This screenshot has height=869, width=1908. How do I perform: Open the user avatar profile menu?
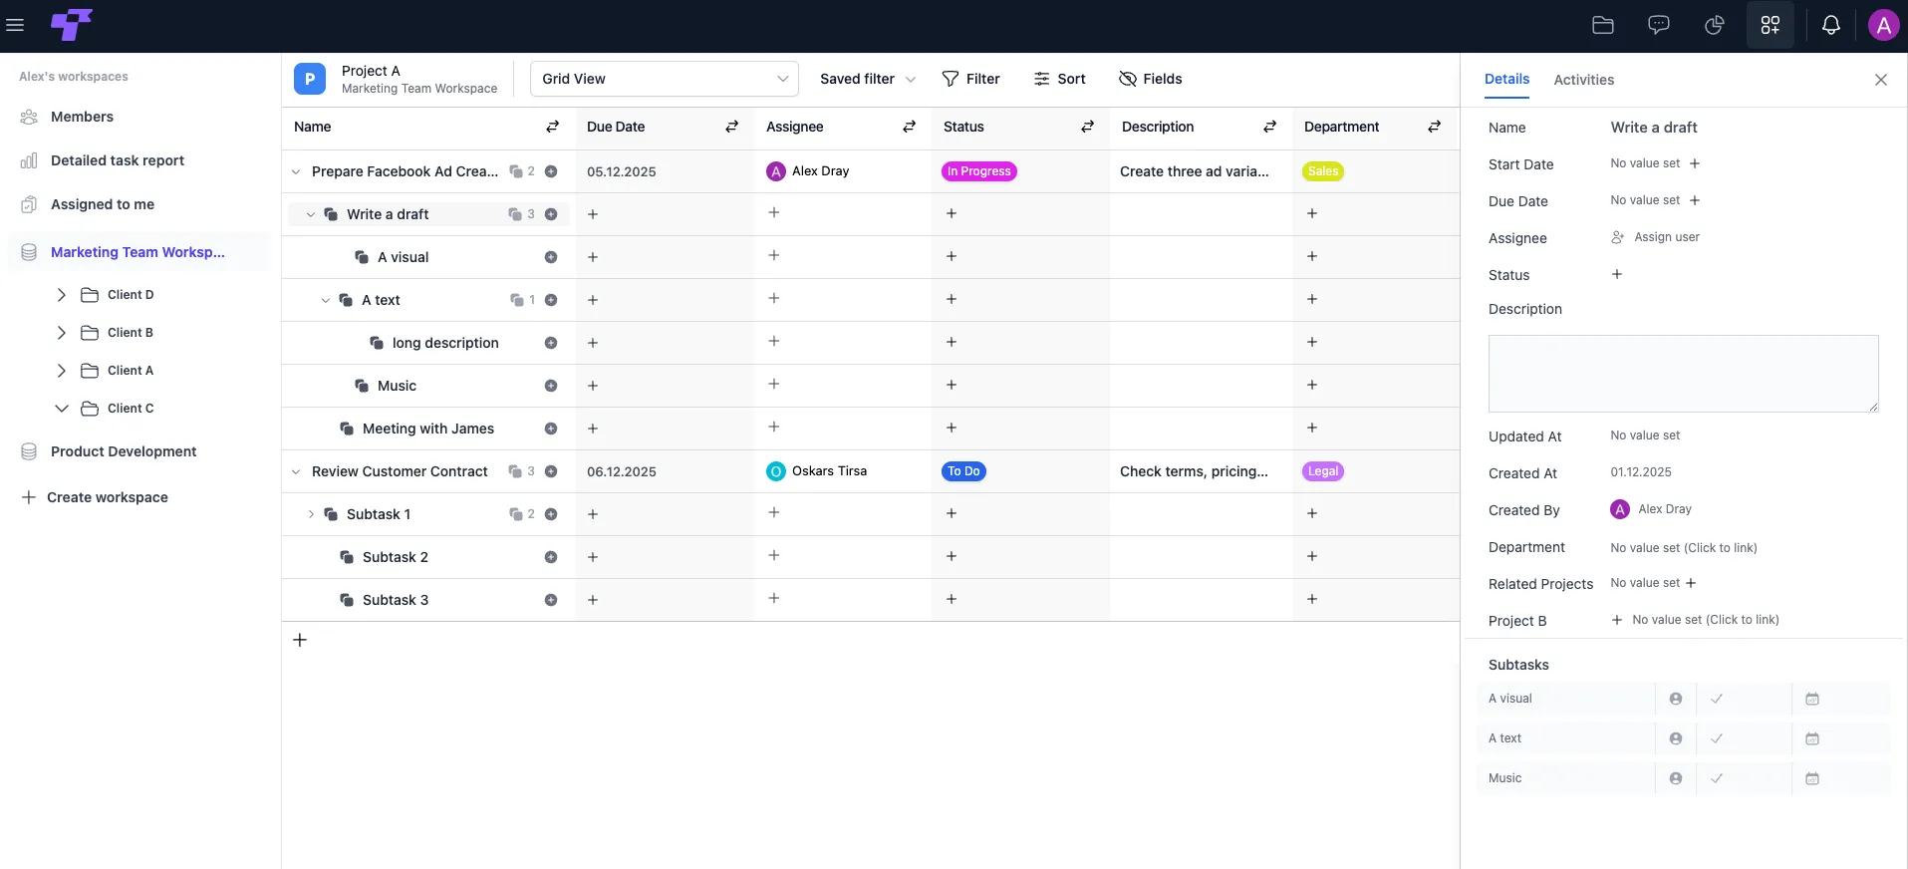1883,25
